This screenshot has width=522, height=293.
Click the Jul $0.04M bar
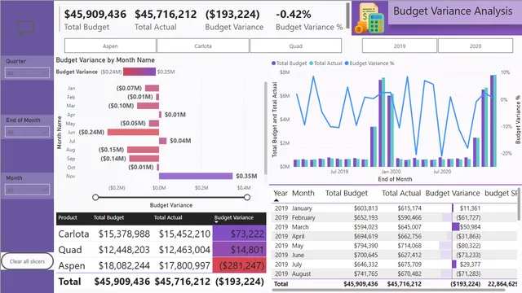point(163,141)
